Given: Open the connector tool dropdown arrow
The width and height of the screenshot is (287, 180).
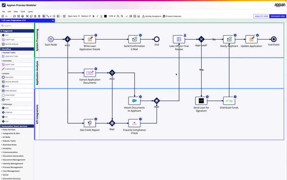Looking at the screenshot, I should point(51,16).
